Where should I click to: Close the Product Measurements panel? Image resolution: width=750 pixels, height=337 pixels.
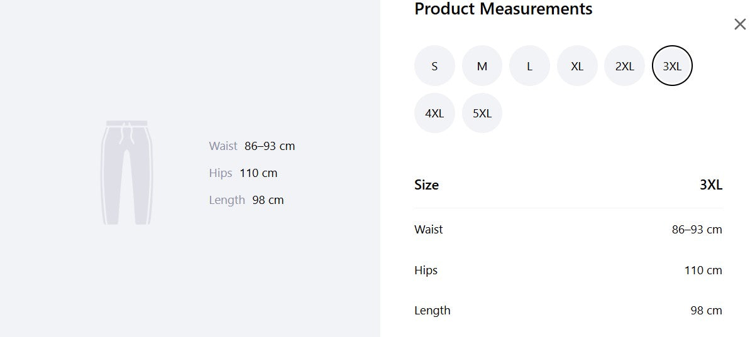[x=739, y=24]
